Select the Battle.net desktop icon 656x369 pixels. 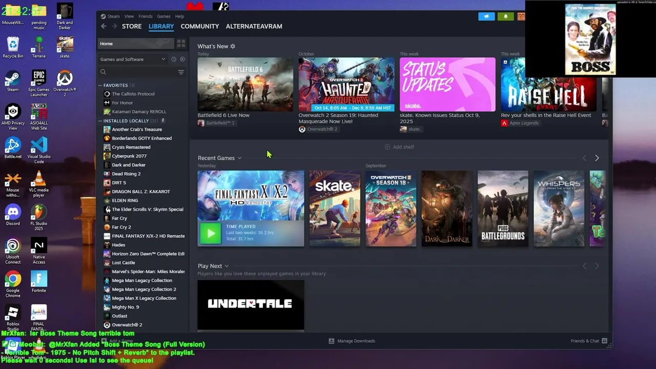pos(13,148)
